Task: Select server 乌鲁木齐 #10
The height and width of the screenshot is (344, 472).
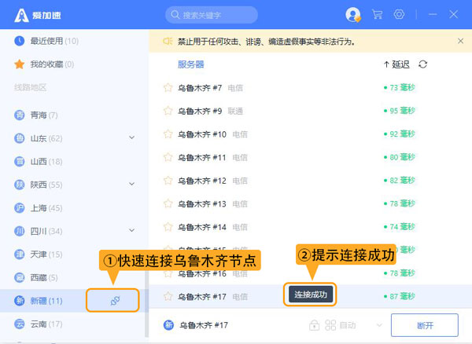Action: (x=311, y=134)
